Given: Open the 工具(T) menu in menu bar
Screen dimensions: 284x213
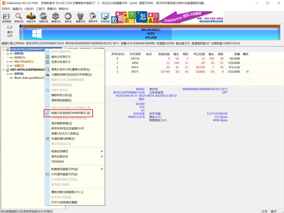Looking at the screenshot, I should pos(40,9).
